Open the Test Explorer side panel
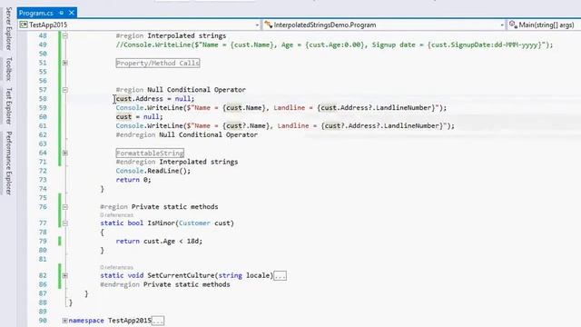 pyautogui.click(x=8, y=105)
